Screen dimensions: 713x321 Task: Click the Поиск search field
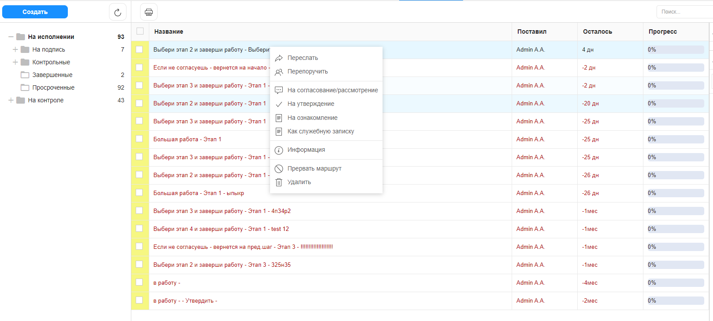tap(685, 12)
